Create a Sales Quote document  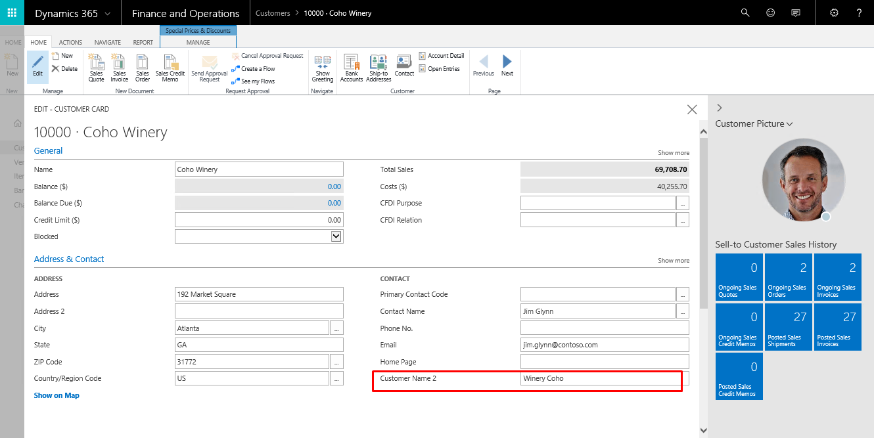[x=96, y=68]
